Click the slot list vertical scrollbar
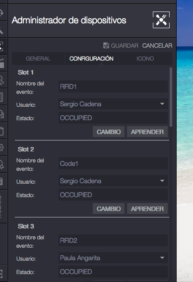193x282 pixels. click(x=171, y=97)
